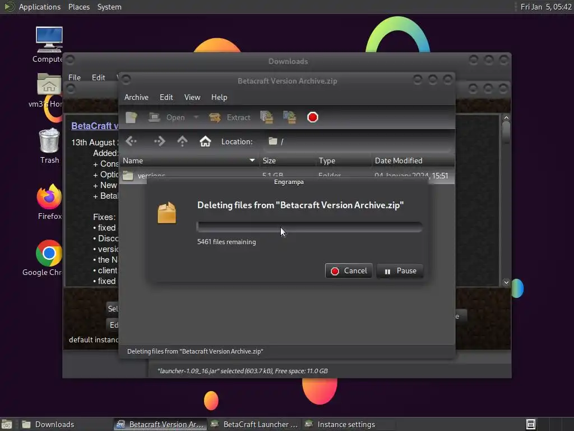Click the deletion progress bar
Viewport: 574px width, 431px height.
click(309, 227)
